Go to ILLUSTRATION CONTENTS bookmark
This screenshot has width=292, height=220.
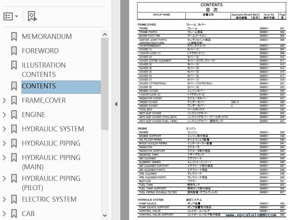tap(44, 70)
